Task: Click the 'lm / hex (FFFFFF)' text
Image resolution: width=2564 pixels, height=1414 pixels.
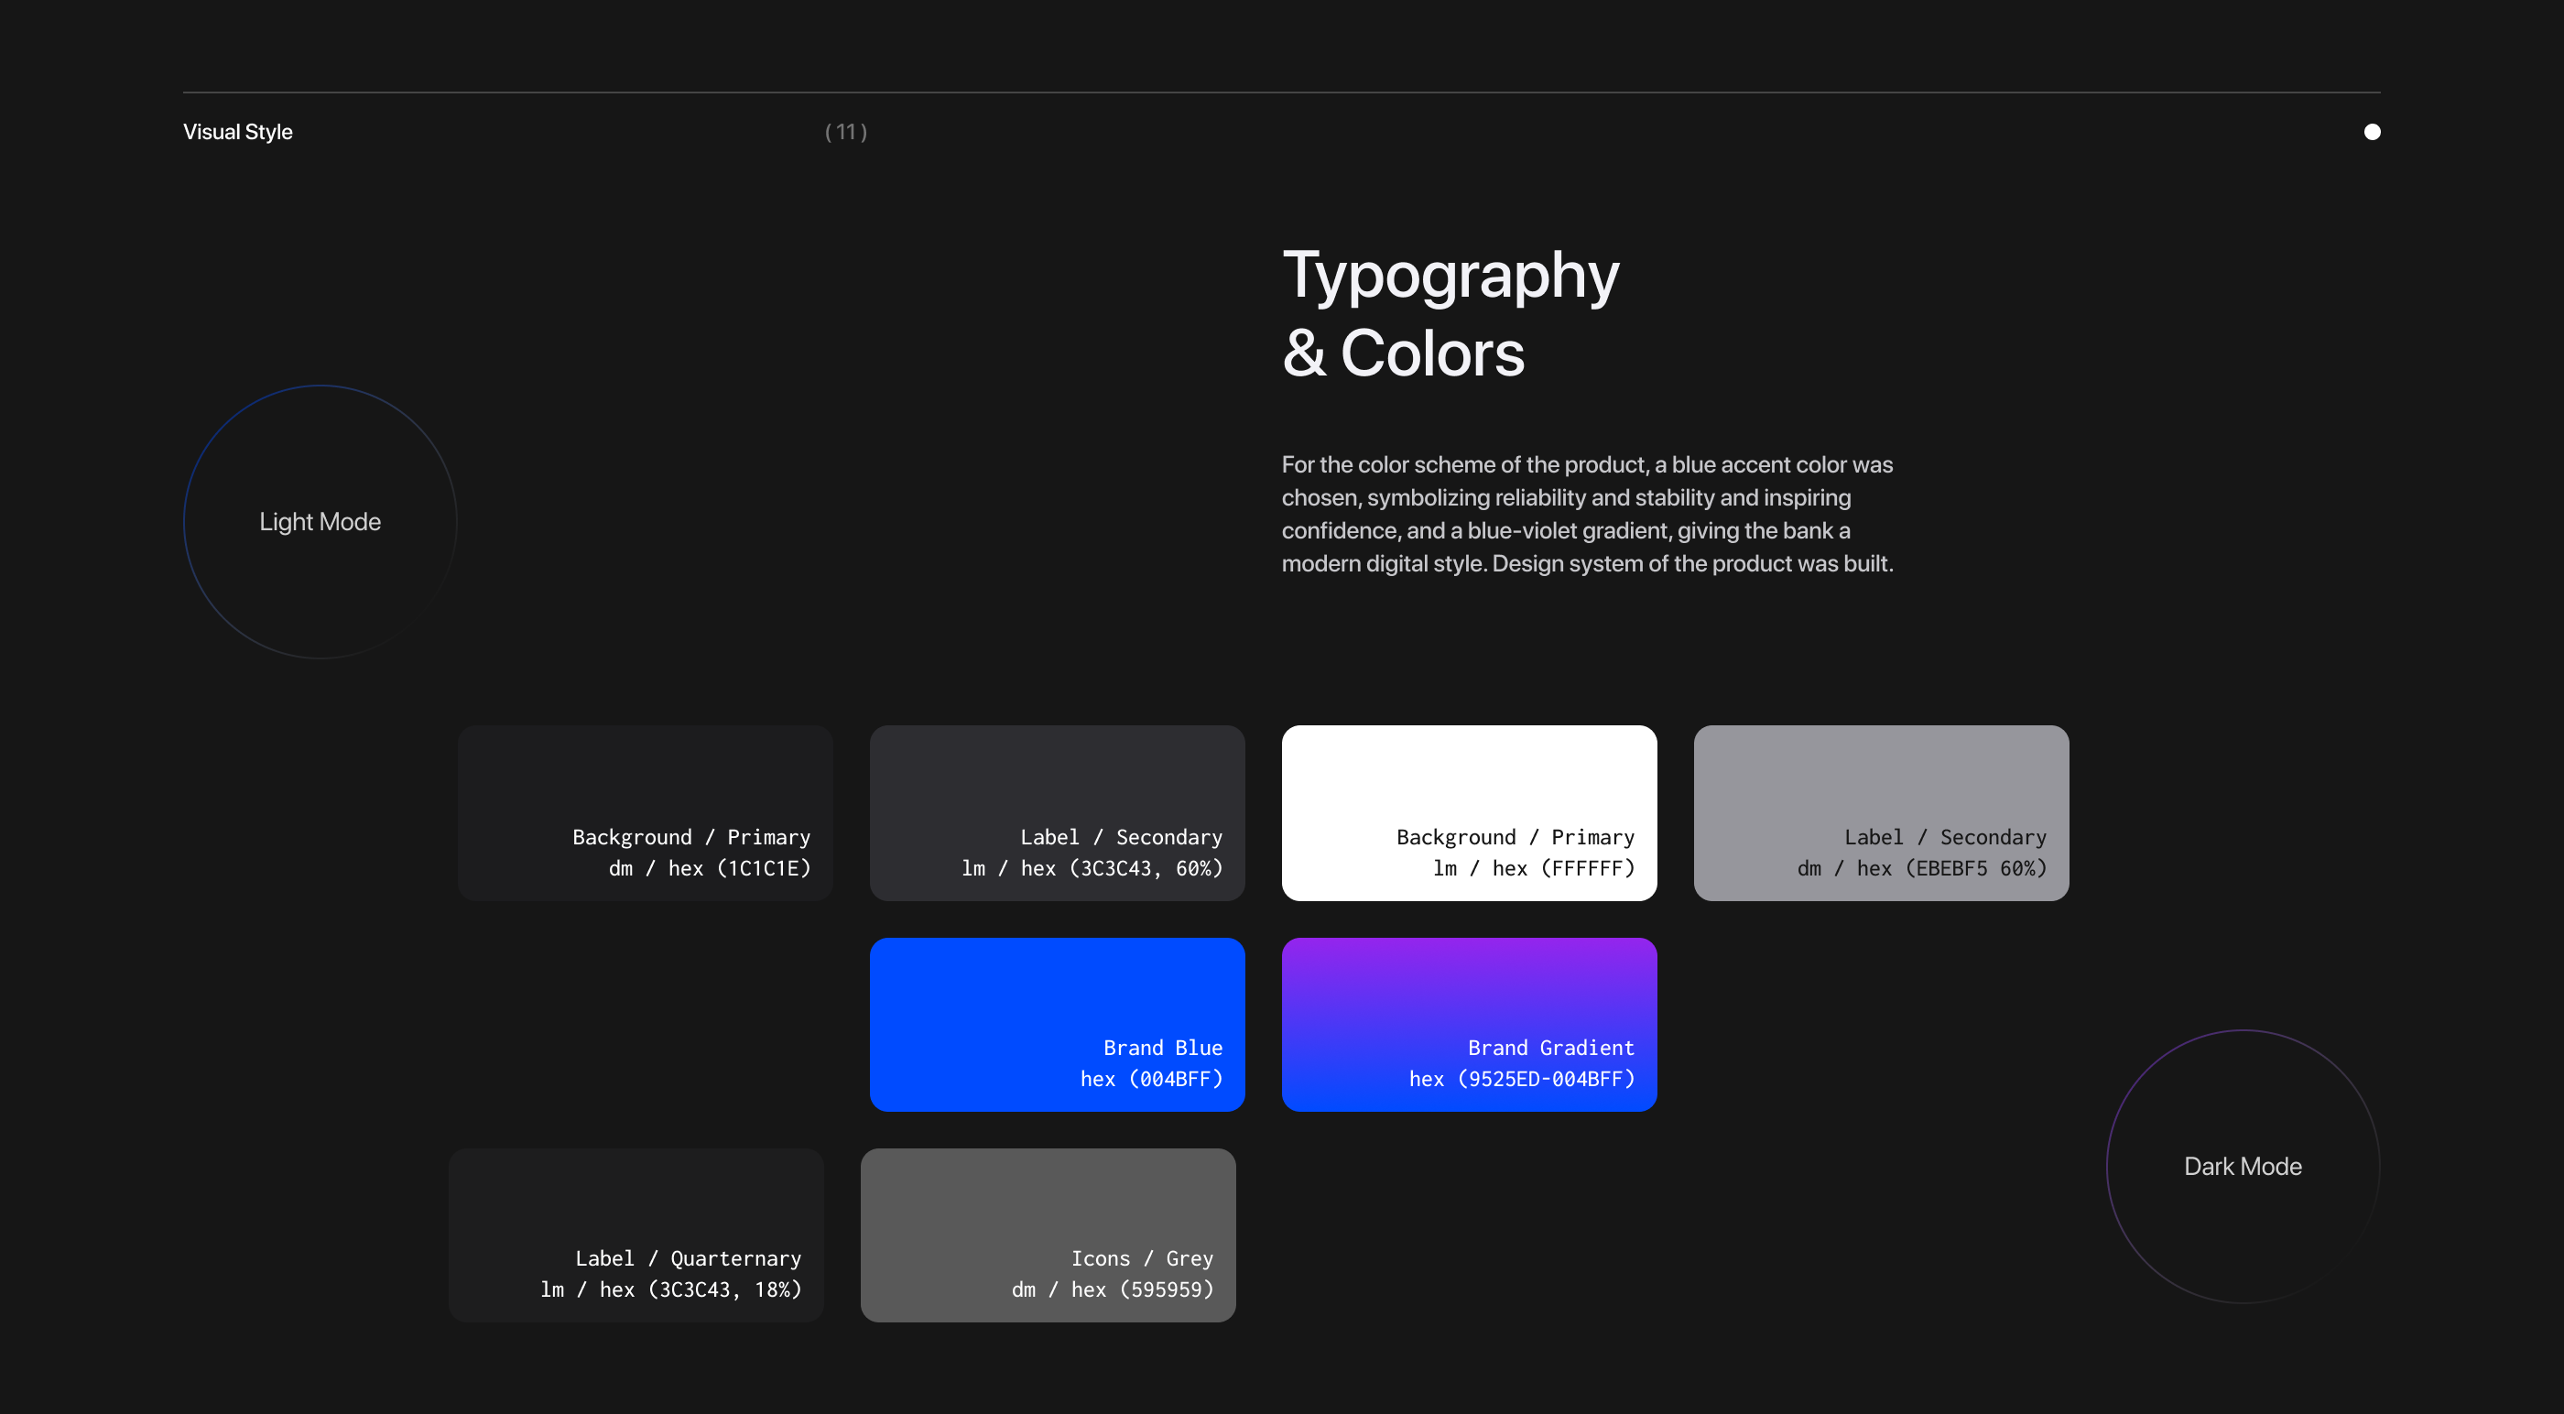Action: click(x=1533, y=868)
